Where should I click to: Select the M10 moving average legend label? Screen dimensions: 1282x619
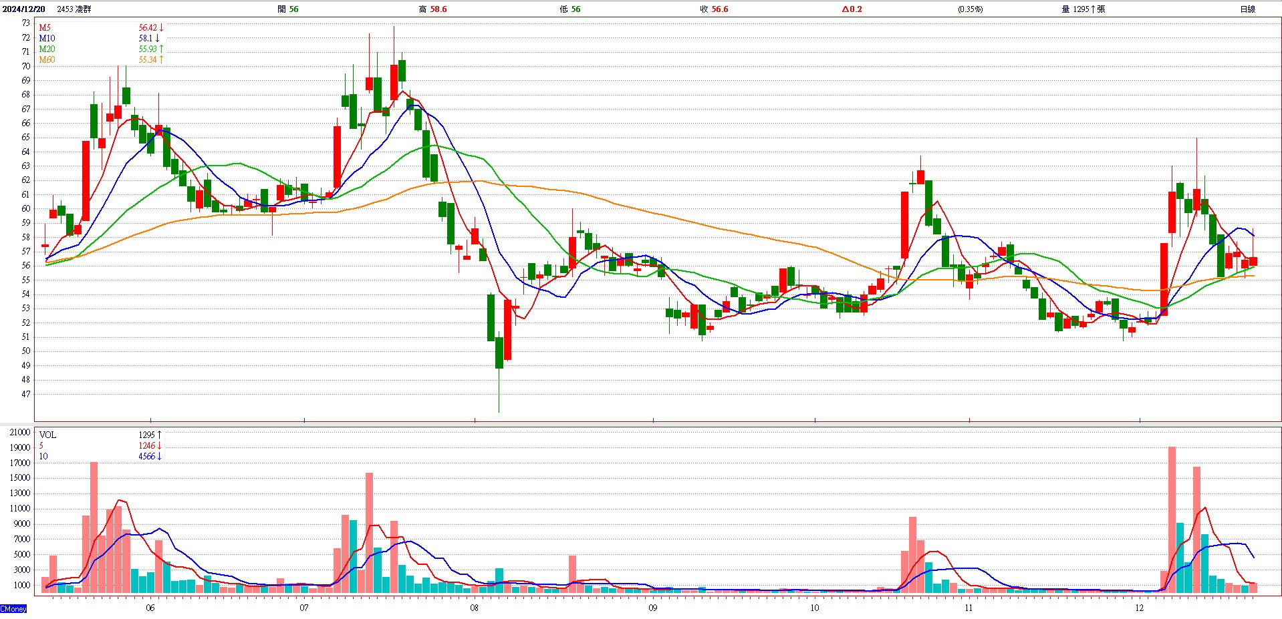pyautogui.click(x=47, y=38)
